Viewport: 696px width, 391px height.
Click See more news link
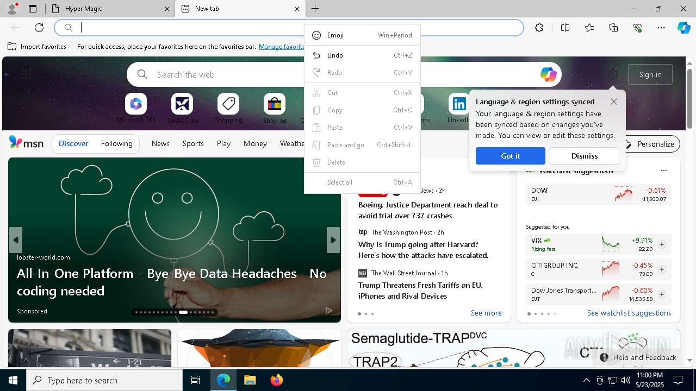pos(486,313)
